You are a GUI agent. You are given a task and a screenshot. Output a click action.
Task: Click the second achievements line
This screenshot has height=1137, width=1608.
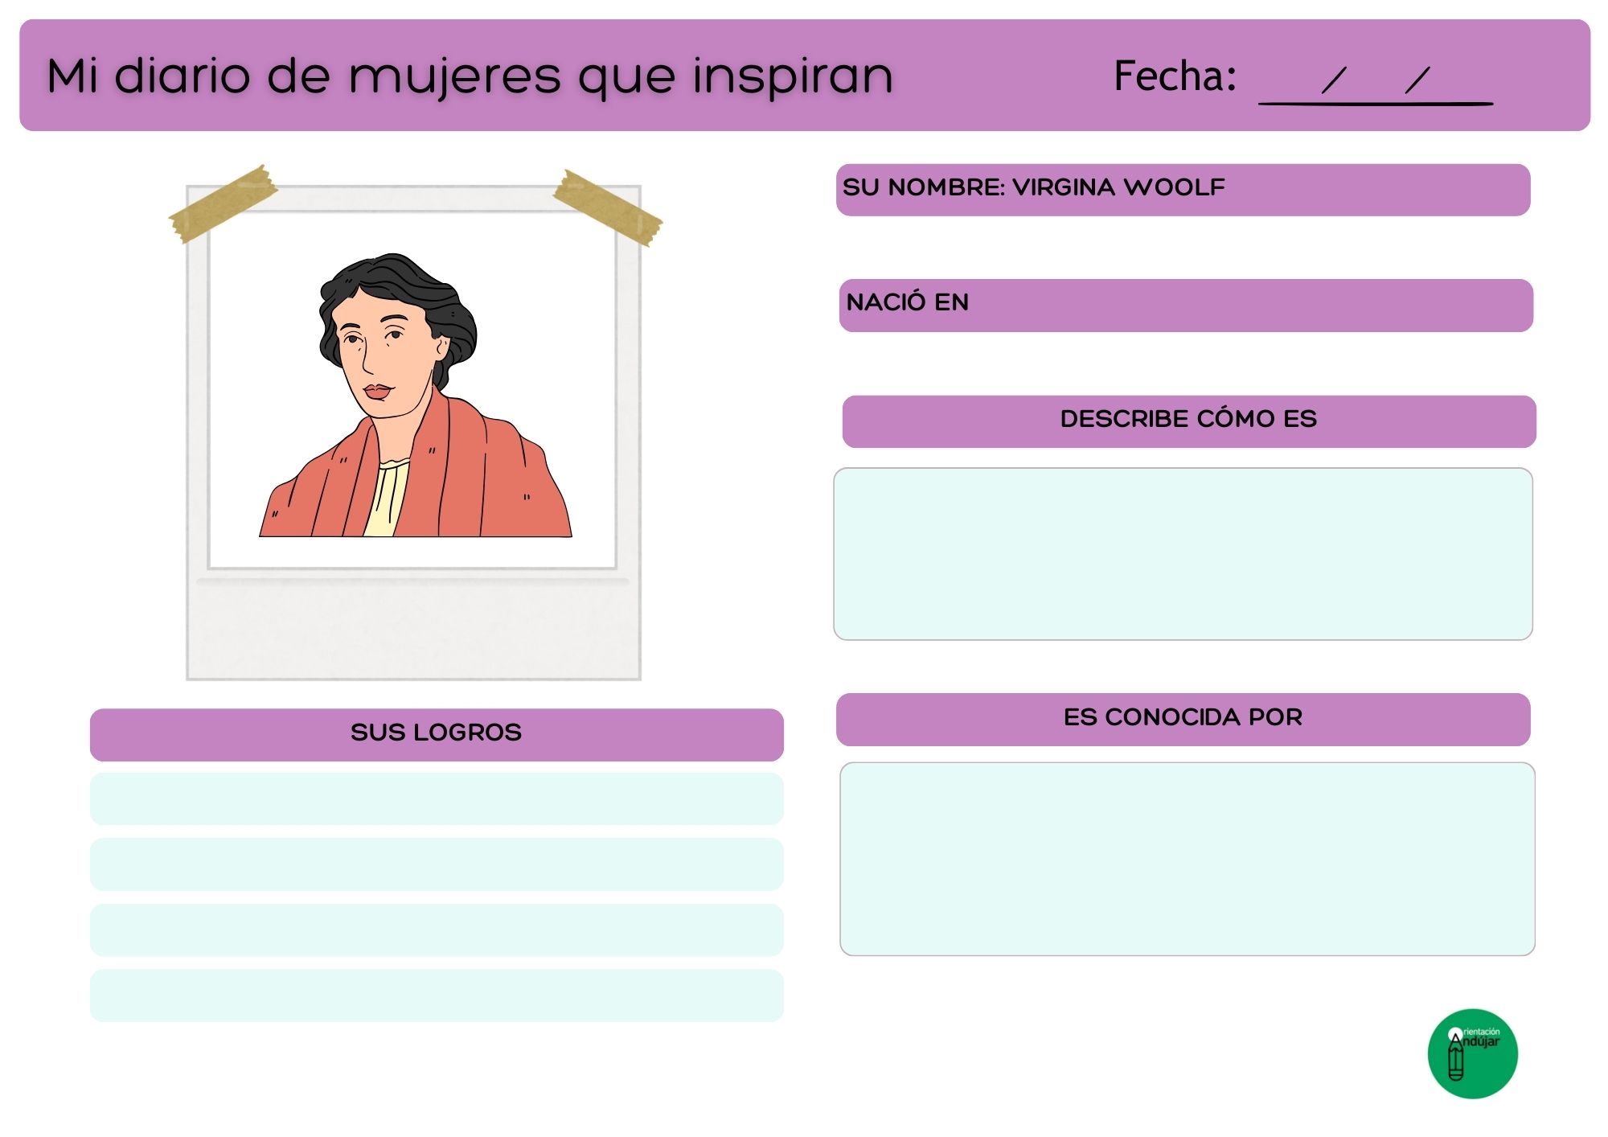pos(437,864)
